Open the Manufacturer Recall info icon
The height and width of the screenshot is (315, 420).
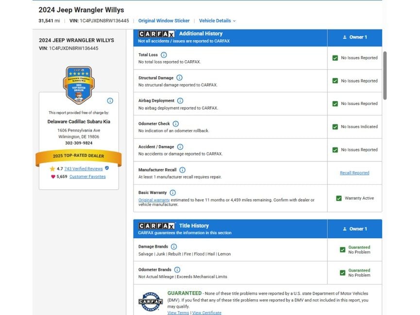pos(183,170)
